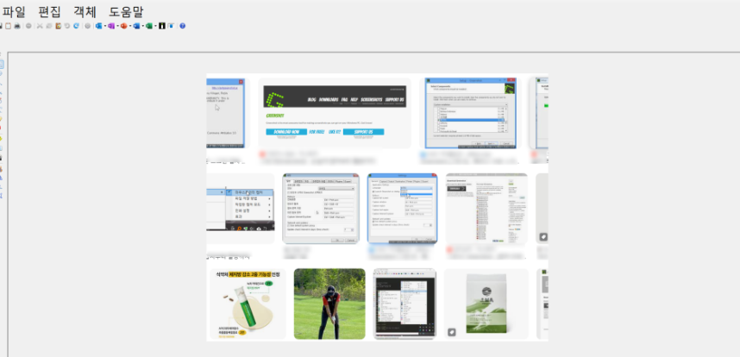Open help with the blue question mark icon
The width and height of the screenshot is (740, 357).
pos(183,26)
